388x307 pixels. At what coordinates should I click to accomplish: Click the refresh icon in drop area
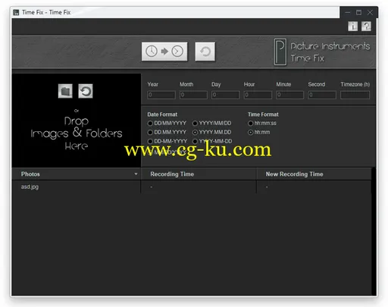pyautogui.click(x=86, y=91)
